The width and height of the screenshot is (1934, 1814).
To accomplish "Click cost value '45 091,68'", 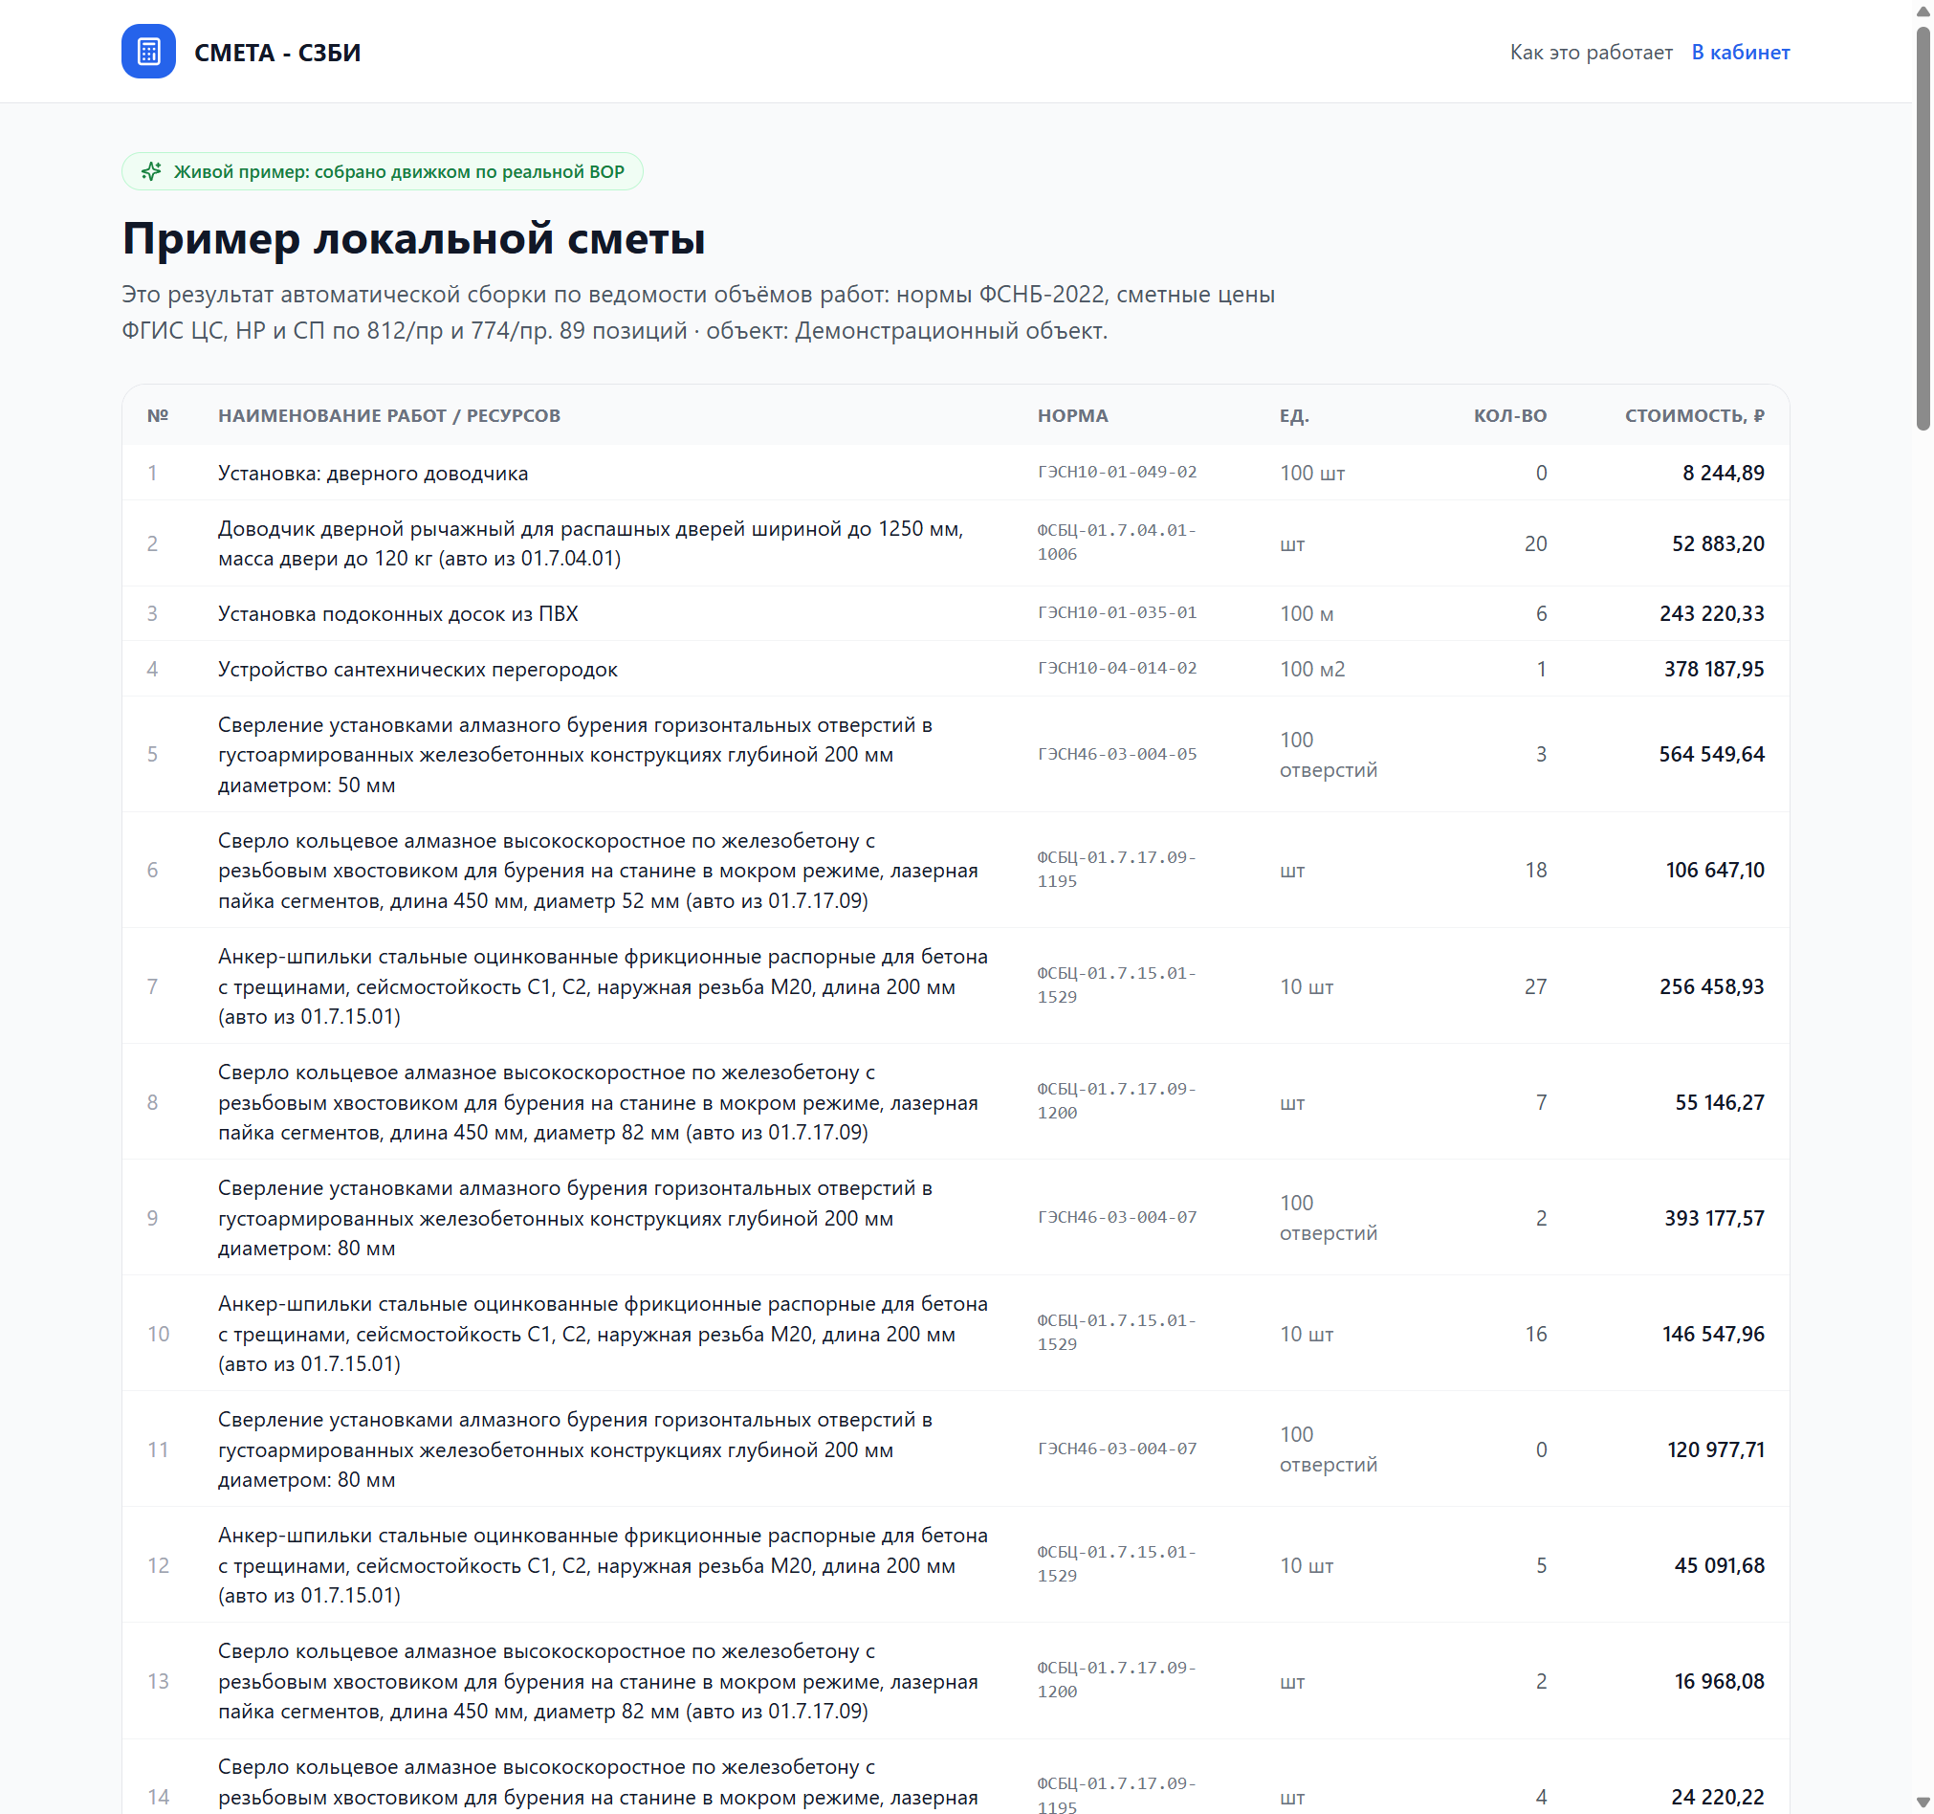I will click(x=1718, y=1566).
